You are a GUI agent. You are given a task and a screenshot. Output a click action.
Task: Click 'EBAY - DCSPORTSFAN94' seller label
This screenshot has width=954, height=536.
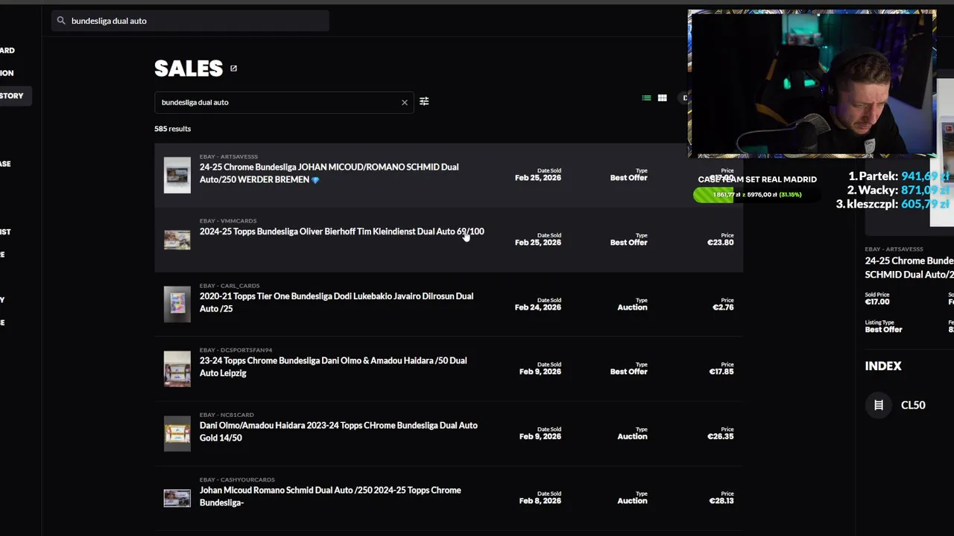236,350
